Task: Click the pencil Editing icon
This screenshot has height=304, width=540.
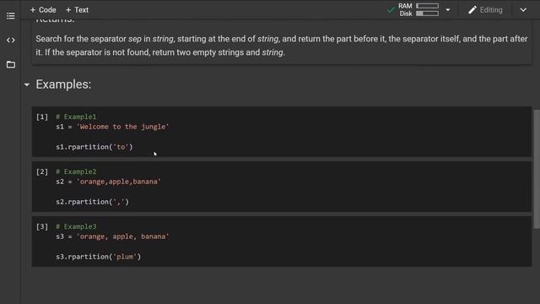Action: pos(472,10)
